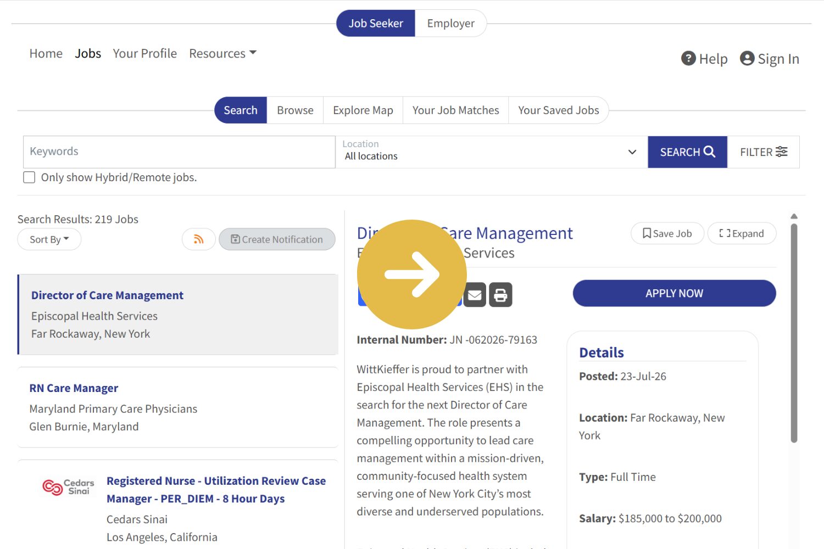Image resolution: width=824 pixels, height=549 pixels.
Task: Expand the Resources menu
Action: [x=222, y=53]
